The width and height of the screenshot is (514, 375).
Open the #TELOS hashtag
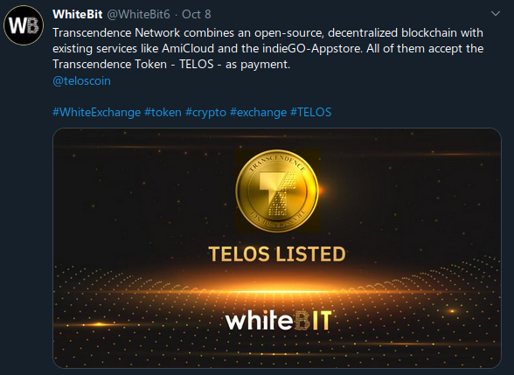pyautogui.click(x=311, y=113)
